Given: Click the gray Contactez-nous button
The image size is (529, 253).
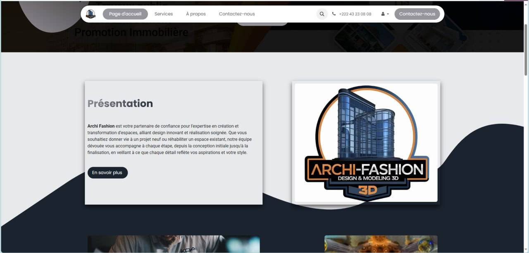Looking at the screenshot, I should (x=417, y=14).
